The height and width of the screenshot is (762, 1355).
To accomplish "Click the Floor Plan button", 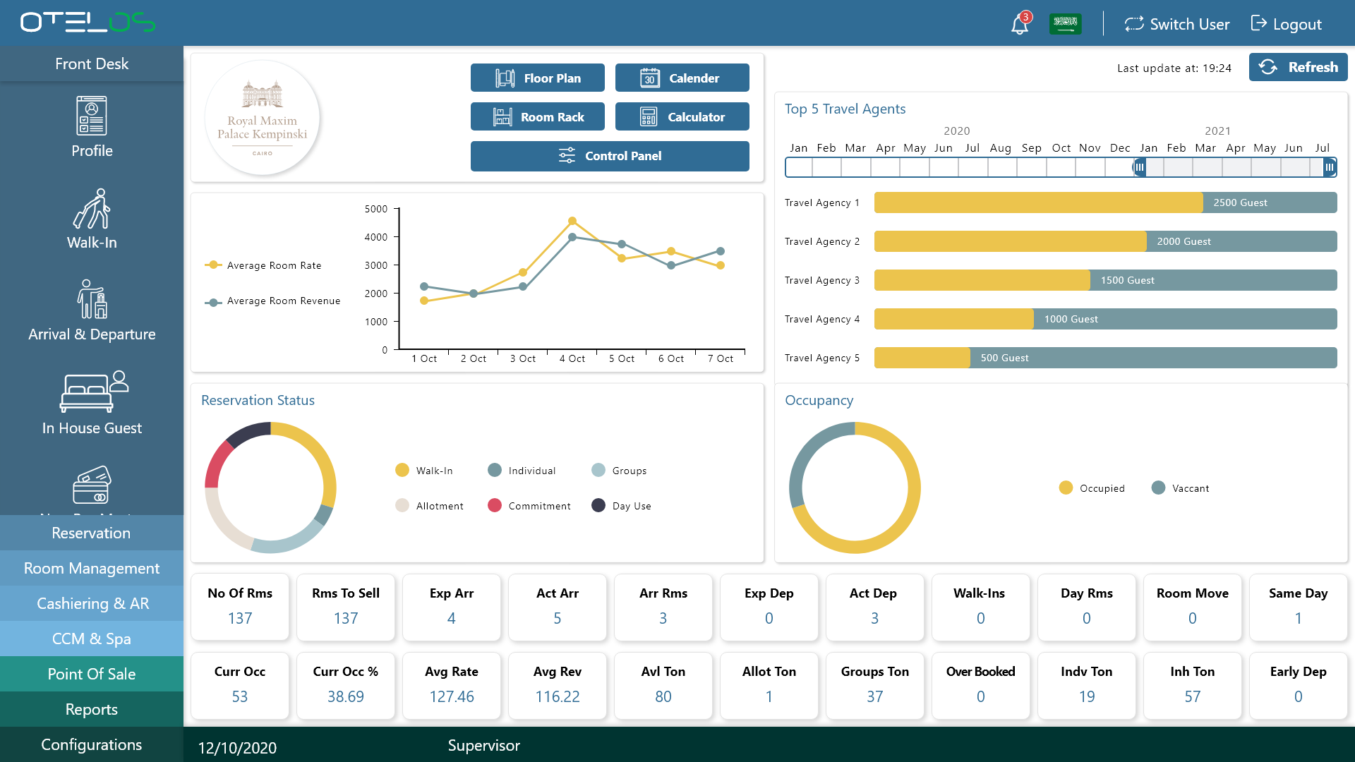I will [538, 78].
